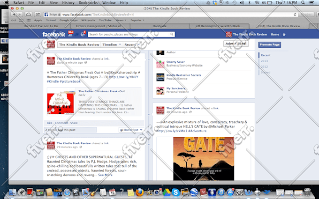The height and width of the screenshot is (199, 319).
Task: Open the Wikipedia bookmark
Action: pos(88,20)
